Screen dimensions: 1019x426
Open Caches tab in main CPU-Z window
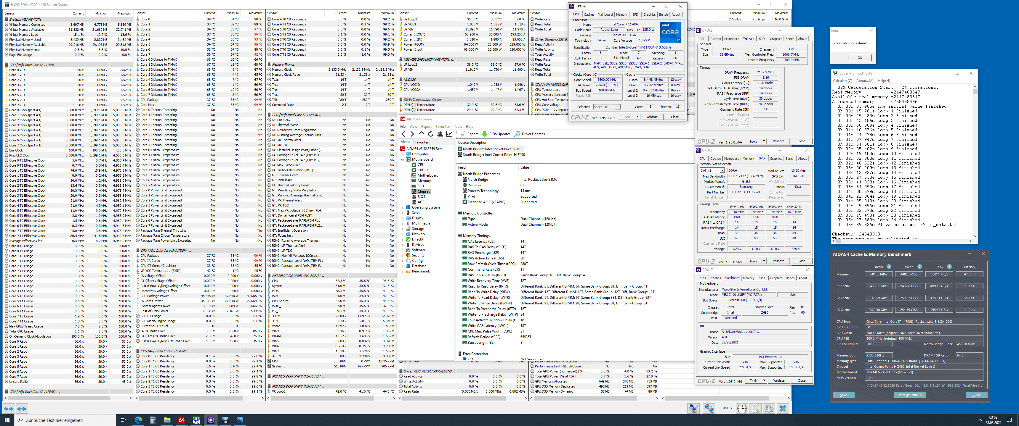589,14
